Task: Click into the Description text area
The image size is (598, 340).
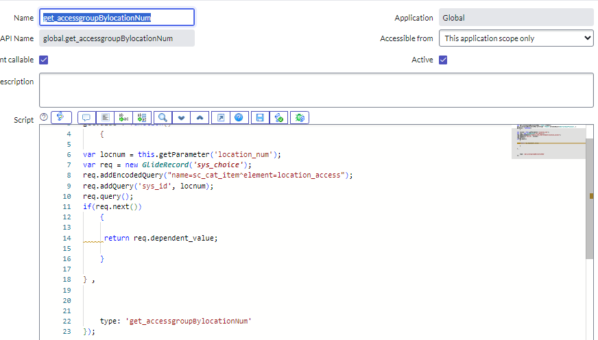Action: point(316,90)
